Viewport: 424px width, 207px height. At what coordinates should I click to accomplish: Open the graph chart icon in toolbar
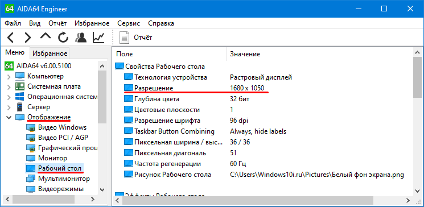(98, 38)
